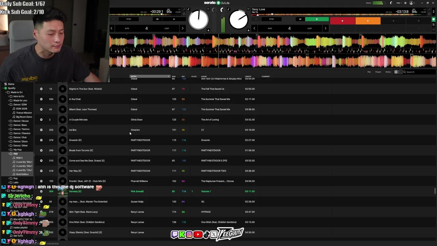
Task: Toggle AUTO loop on right deck
Action: coord(270,28)
